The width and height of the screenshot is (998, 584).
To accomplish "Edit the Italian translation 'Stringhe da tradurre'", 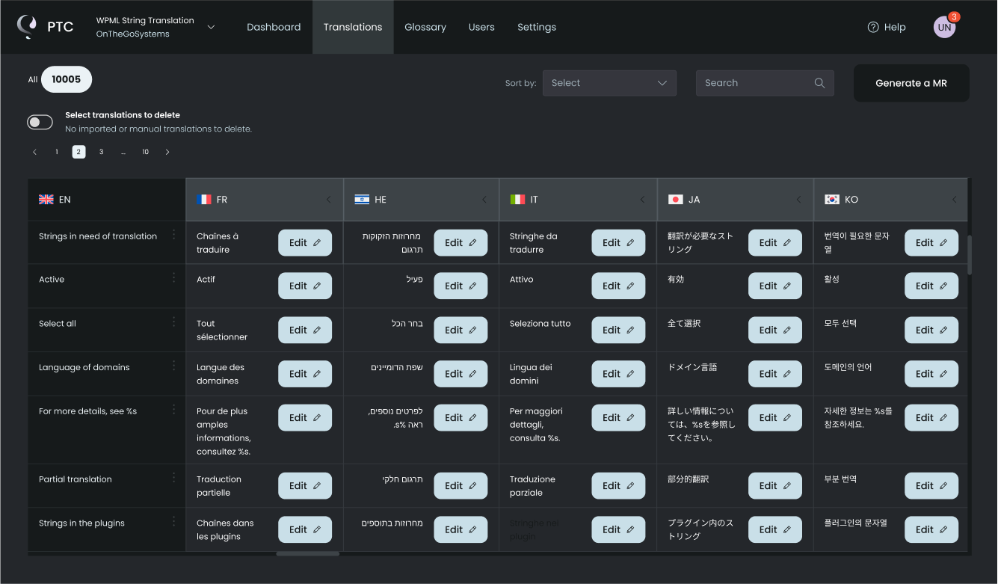I will click(x=618, y=242).
